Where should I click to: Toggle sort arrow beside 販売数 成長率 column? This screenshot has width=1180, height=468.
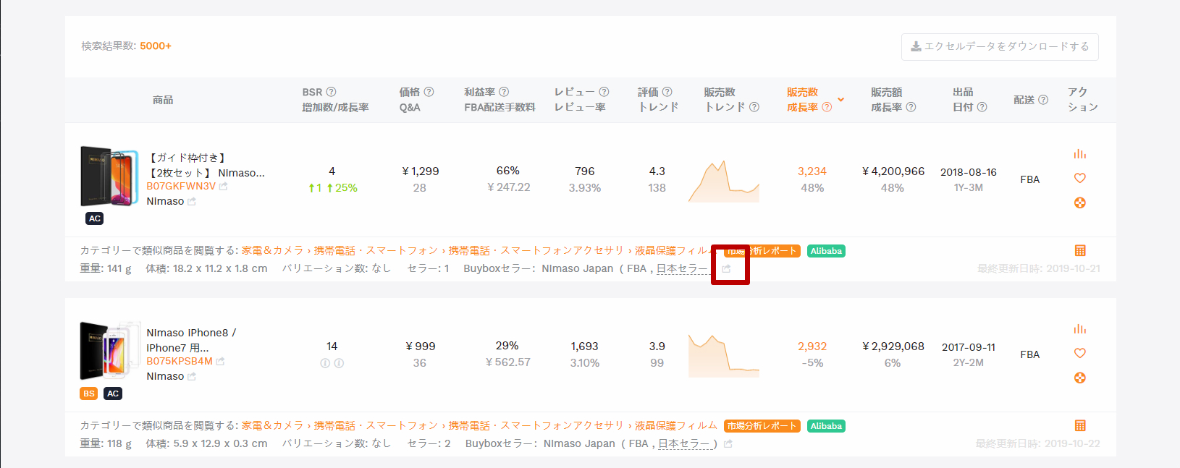pyautogui.click(x=841, y=100)
